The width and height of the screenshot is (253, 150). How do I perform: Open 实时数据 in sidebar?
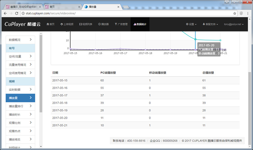click(x=21, y=89)
